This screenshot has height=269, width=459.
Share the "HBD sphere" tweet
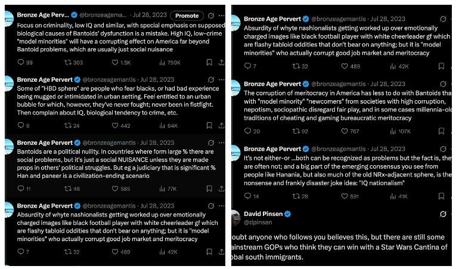(221, 126)
